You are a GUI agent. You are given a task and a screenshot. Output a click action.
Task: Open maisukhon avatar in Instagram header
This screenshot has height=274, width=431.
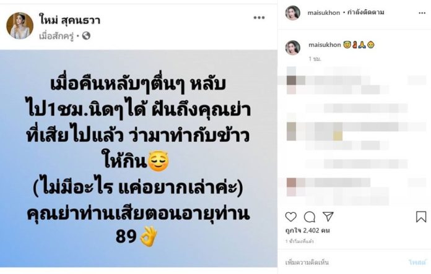coord(293,12)
